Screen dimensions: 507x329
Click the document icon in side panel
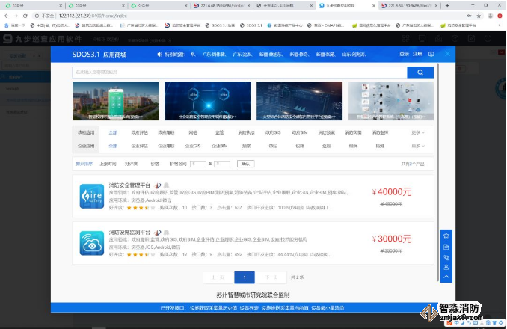pyautogui.click(x=446, y=247)
